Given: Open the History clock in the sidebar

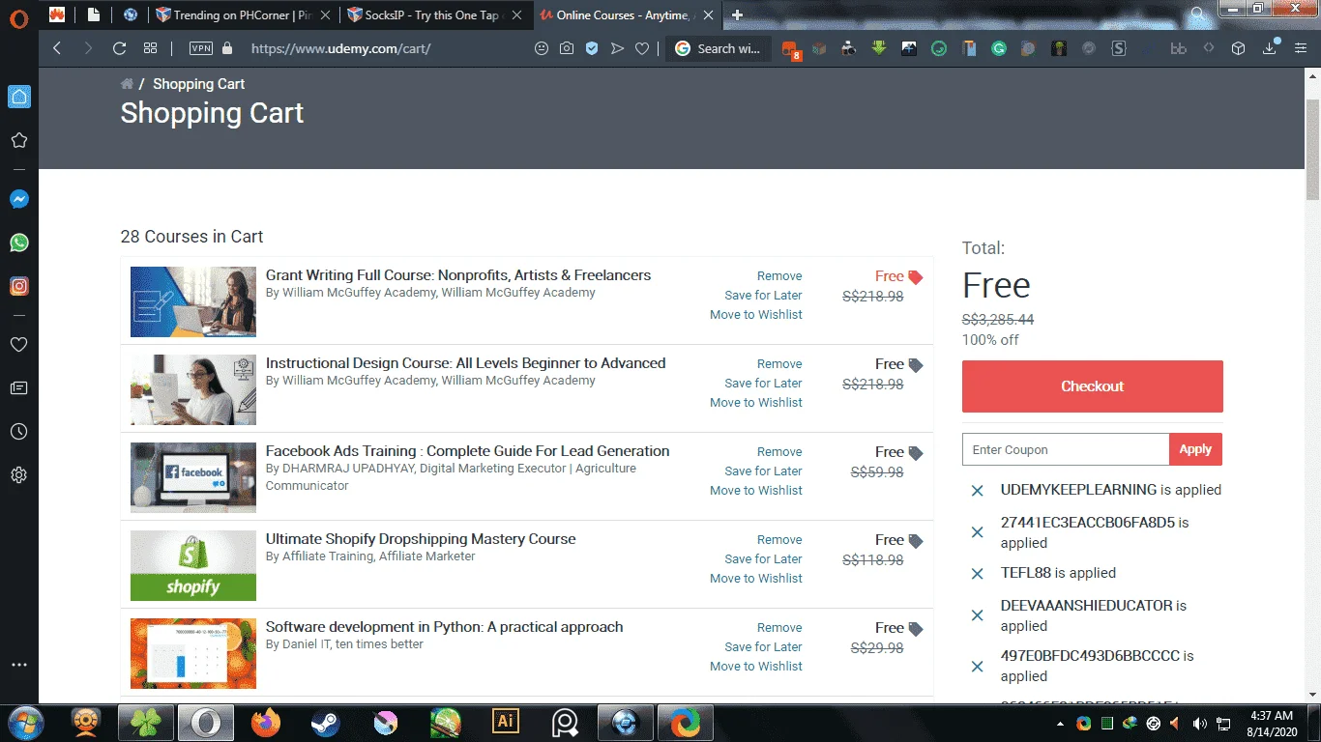Looking at the screenshot, I should [18, 432].
